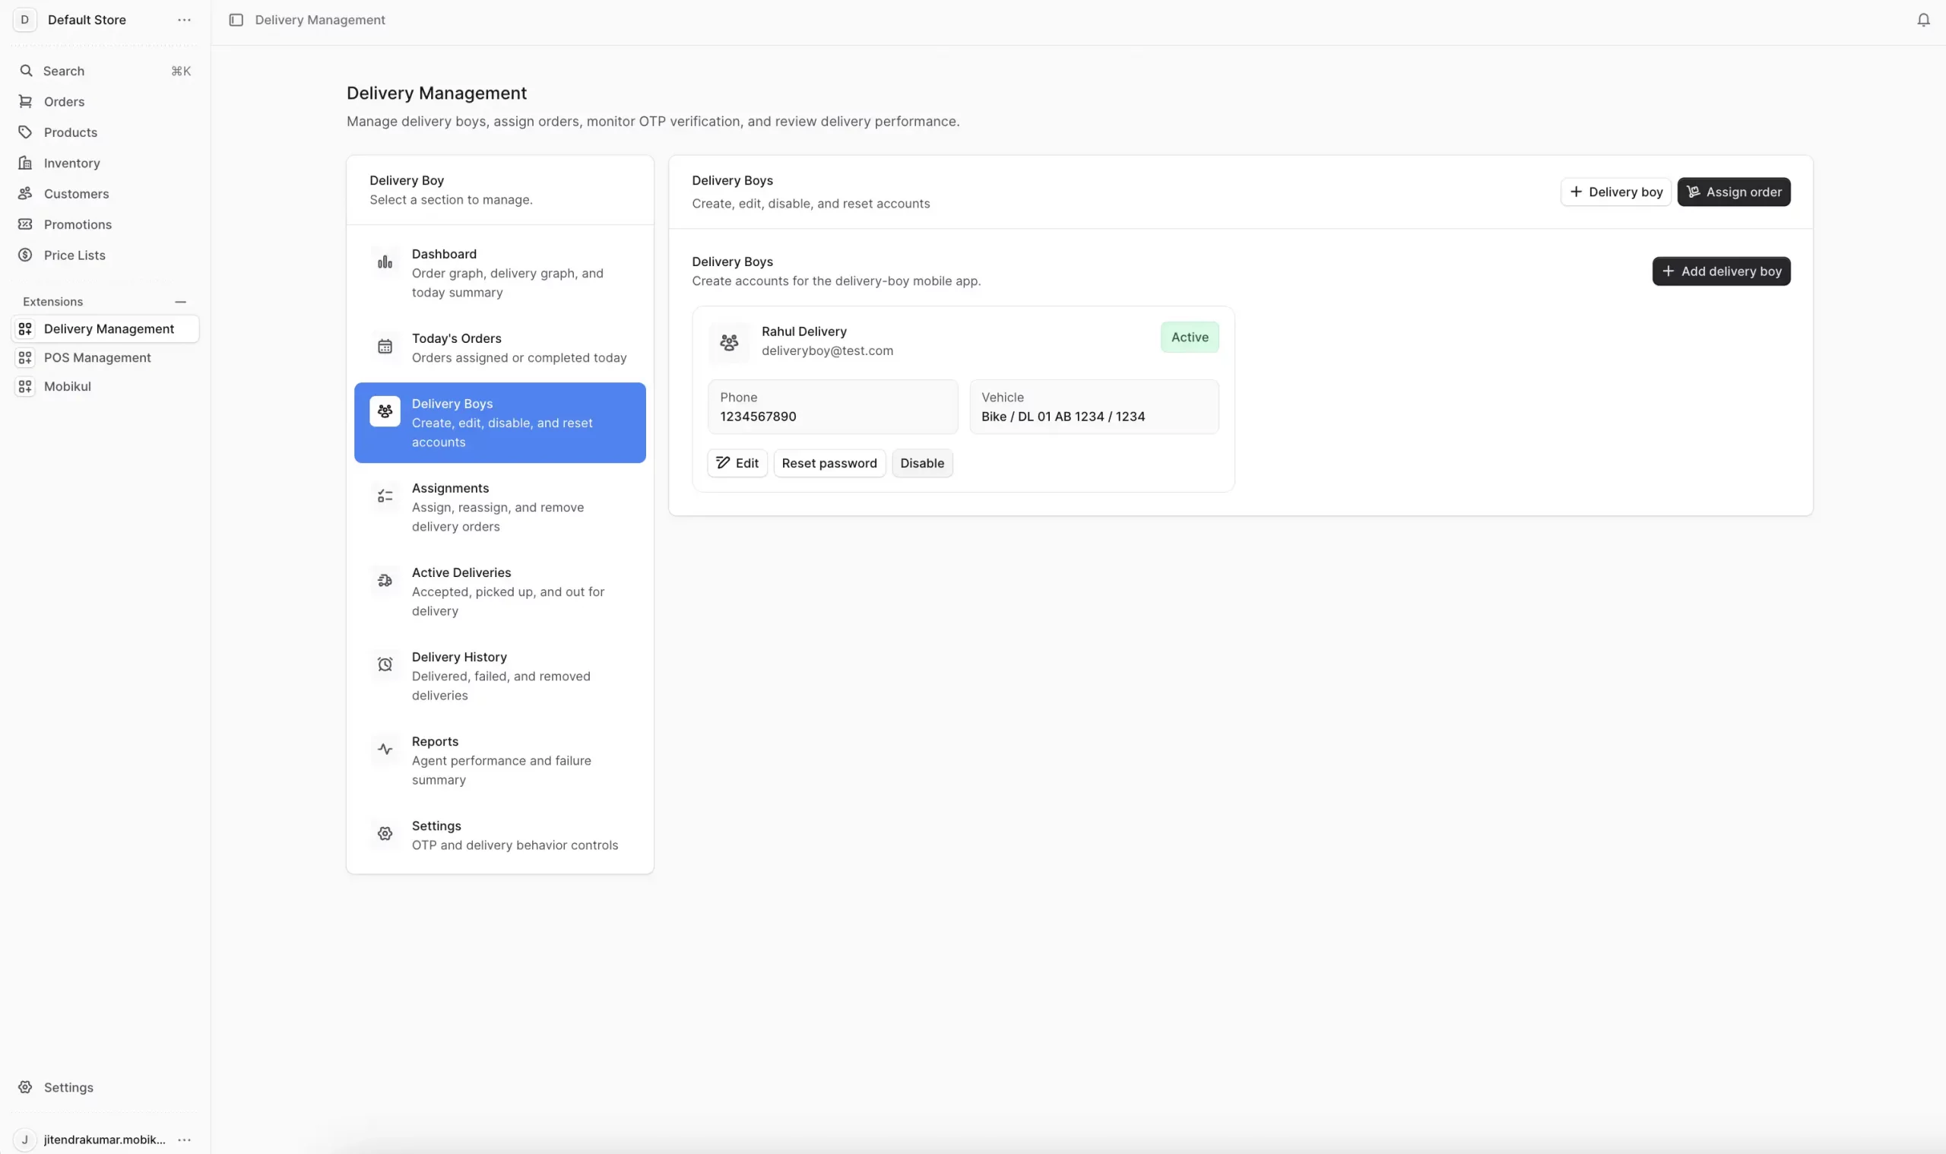Open the Reports section
The width and height of the screenshot is (1946, 1154).
point(500,760)
